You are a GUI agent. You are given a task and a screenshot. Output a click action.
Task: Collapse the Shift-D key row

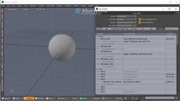pyautogui.click(x=98, y=79)
